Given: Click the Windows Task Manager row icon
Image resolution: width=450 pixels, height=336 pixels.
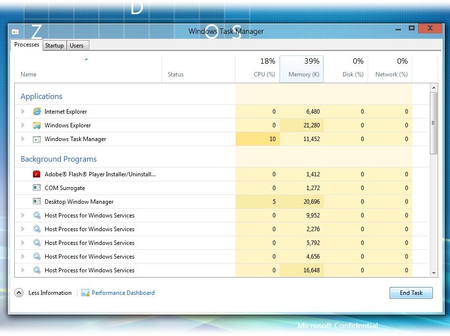Looking at the screenshot, I should [37, 139].
